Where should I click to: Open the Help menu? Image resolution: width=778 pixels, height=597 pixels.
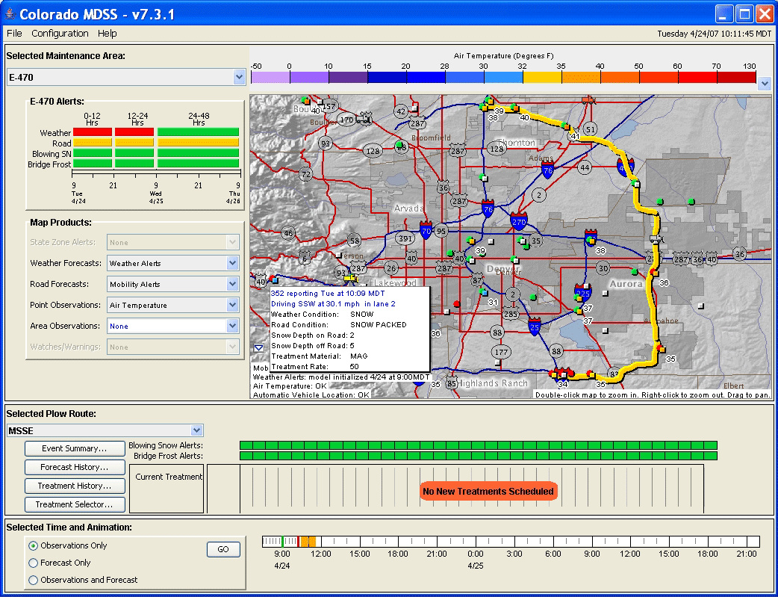(107, 34)
